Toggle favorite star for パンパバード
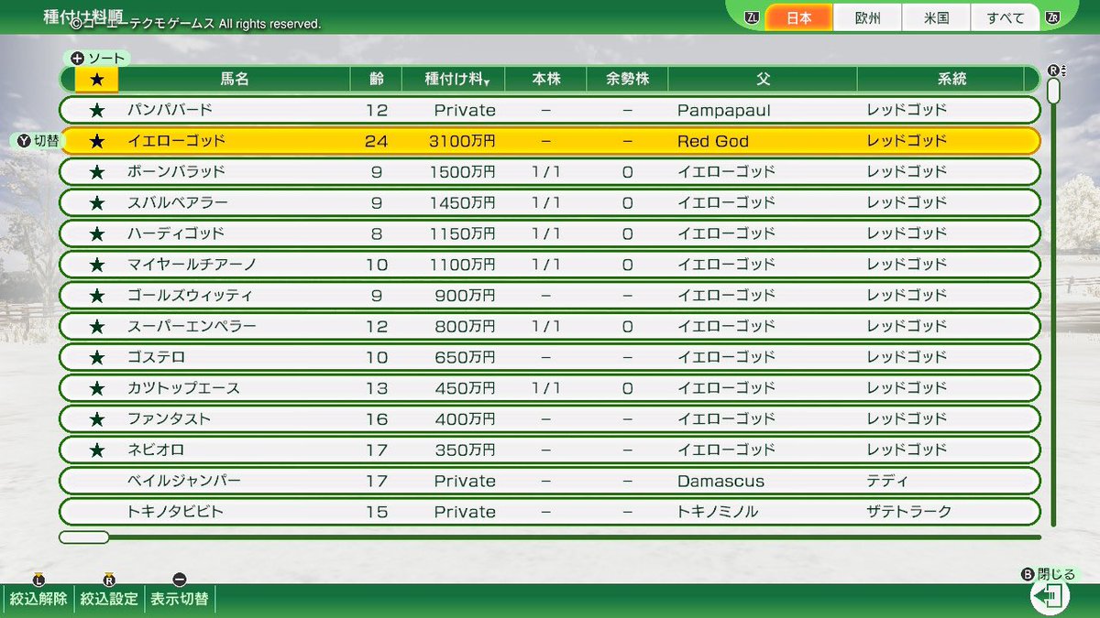The width and height of the screenshot is (1100, 618). 96,110
